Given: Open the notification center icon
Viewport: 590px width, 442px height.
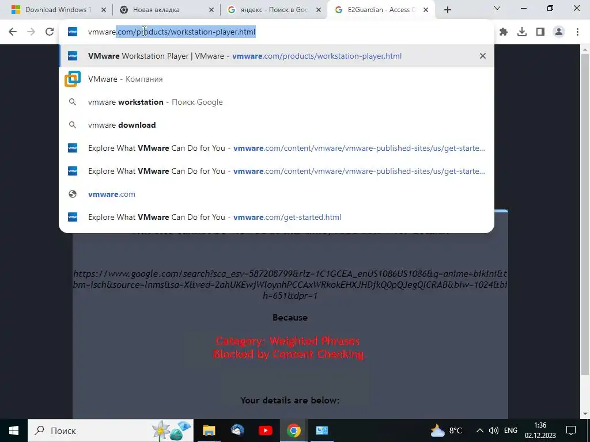Looking at the screenshot, I should pyautogui.click(x=571, y=430).
